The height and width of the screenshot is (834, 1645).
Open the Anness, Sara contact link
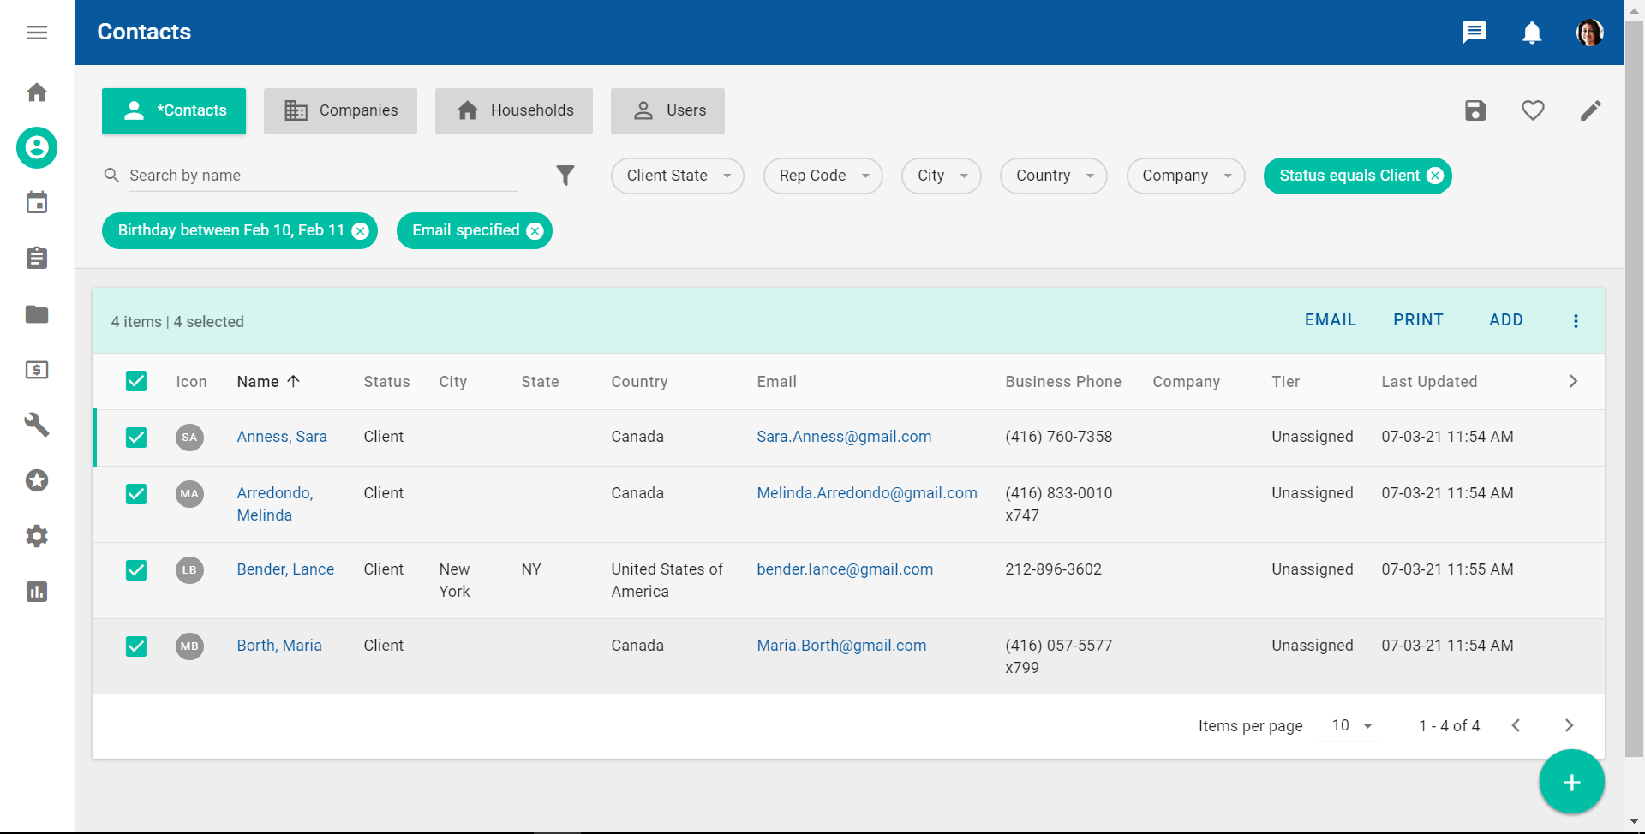(x=282, y=437)
